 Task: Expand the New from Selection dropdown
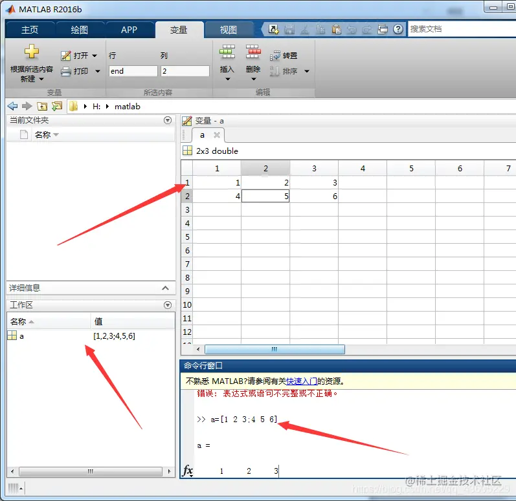41,79
